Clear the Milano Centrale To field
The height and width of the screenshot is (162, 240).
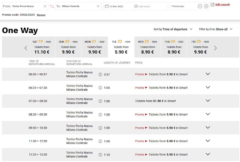[x=98, y=6]
